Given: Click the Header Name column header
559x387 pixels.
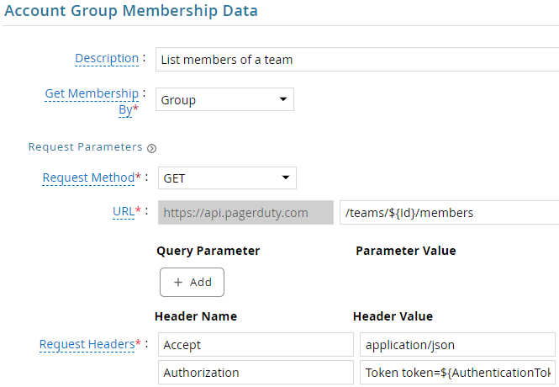Looking at the screenshot, I should click(196, 316).
